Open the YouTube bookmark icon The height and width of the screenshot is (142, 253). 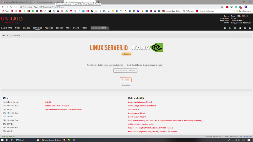[20, 11]
